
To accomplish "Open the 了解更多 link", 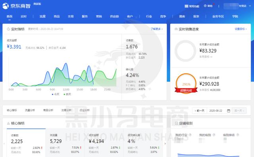I will [x=156, y=29].
